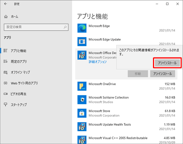Select the Microsoft Edge app icon
183x144 pixels.
(82, 28)
